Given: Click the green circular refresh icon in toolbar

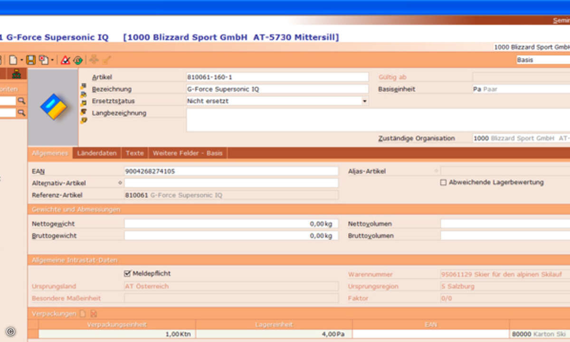Looking at the screenshot, I should (x=78, y=60).
